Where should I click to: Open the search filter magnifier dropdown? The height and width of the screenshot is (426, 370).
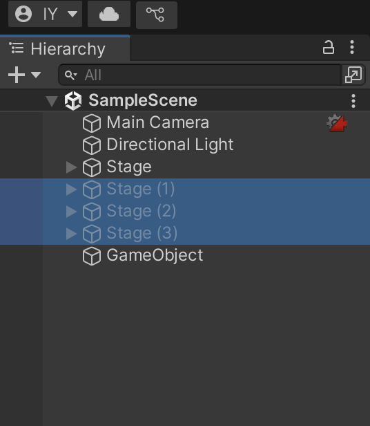pos(71,75)
